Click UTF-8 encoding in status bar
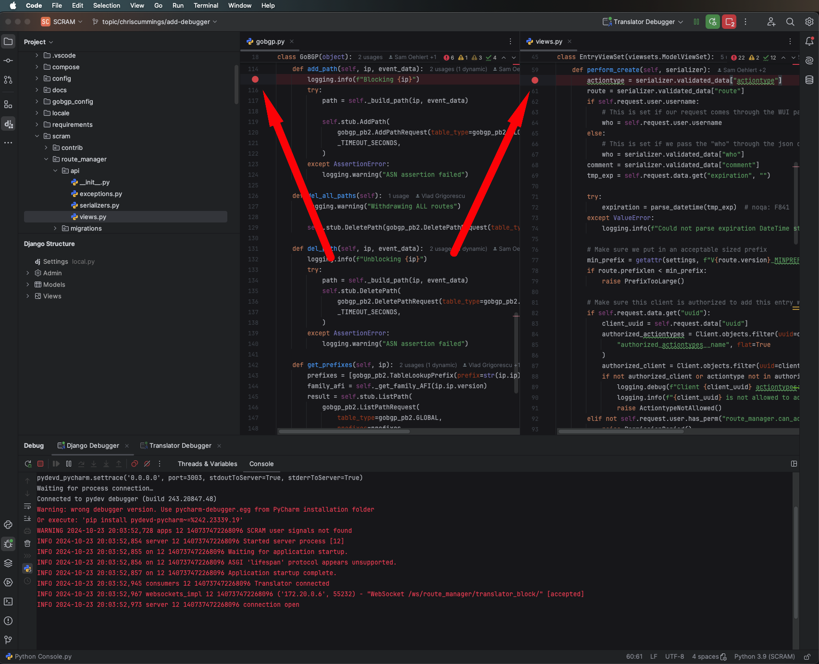The width and height of the screenshot is (819, 664). tap(674, 657)
